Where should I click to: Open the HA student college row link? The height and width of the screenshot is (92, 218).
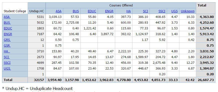pos(7,51)
